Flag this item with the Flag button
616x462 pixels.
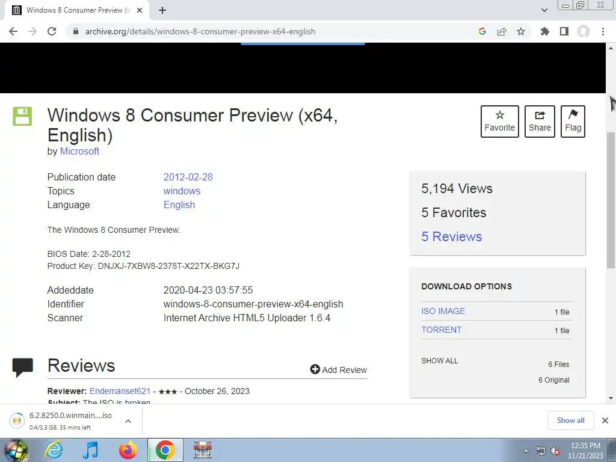coord(573,122)
